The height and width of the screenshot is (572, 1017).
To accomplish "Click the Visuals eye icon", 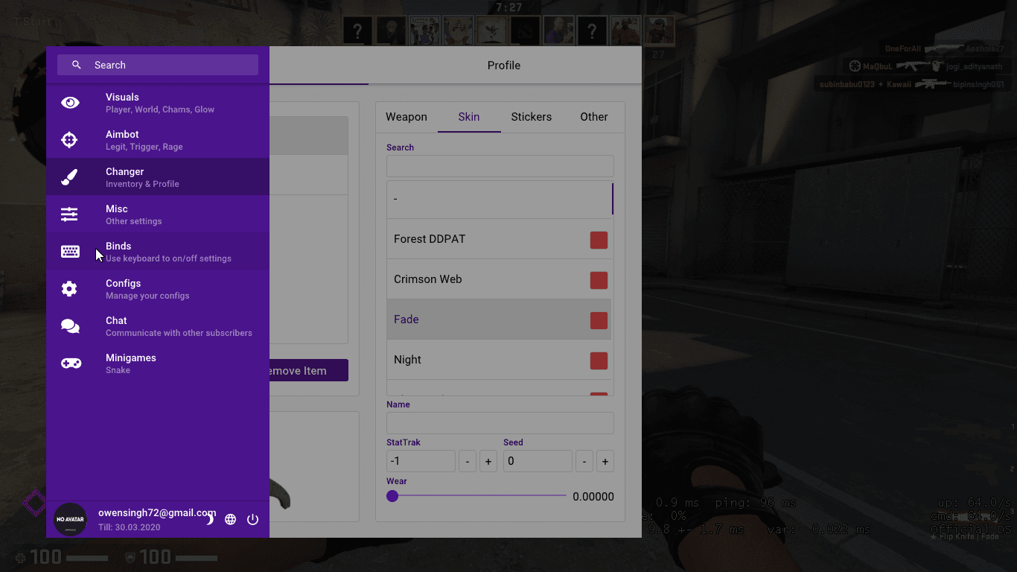I will 70,103.
